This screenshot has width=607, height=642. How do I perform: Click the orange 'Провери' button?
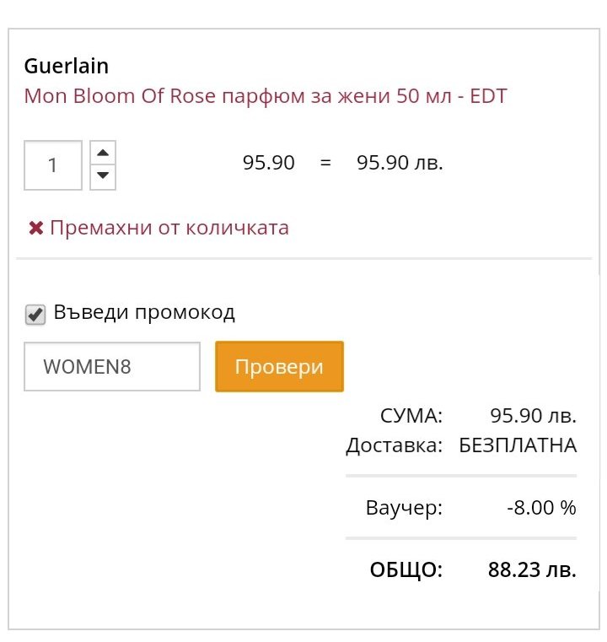279,366
